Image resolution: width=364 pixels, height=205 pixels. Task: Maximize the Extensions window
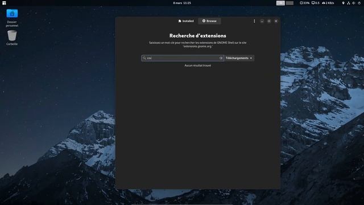[x=269, y=21]
